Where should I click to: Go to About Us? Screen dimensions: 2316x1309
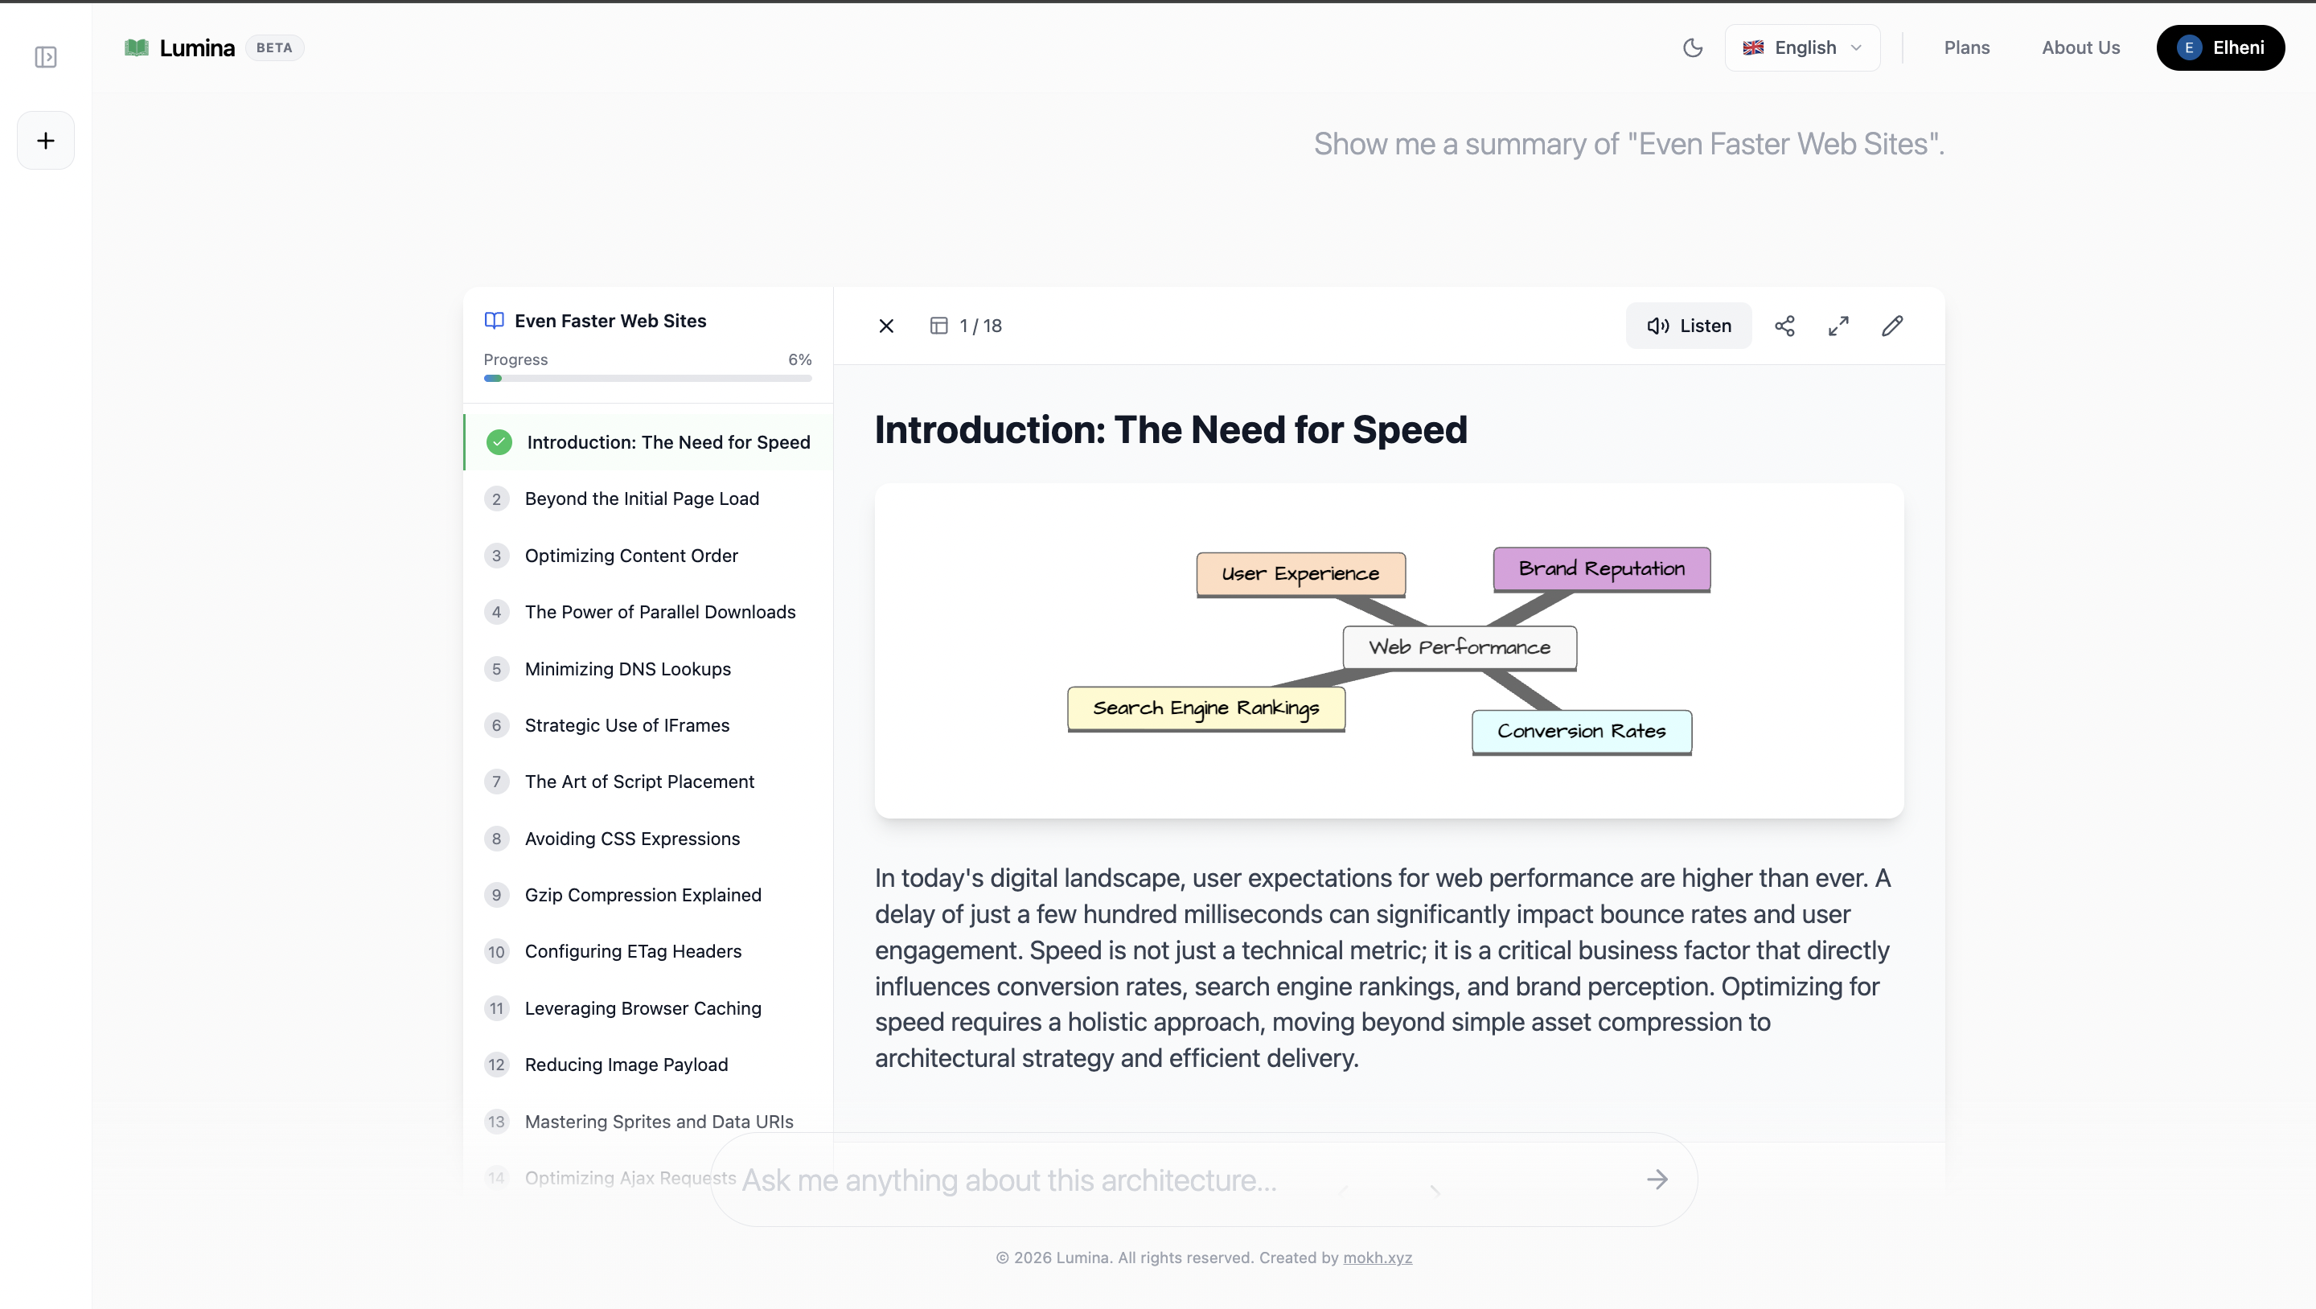click(x=2080, y=47)
